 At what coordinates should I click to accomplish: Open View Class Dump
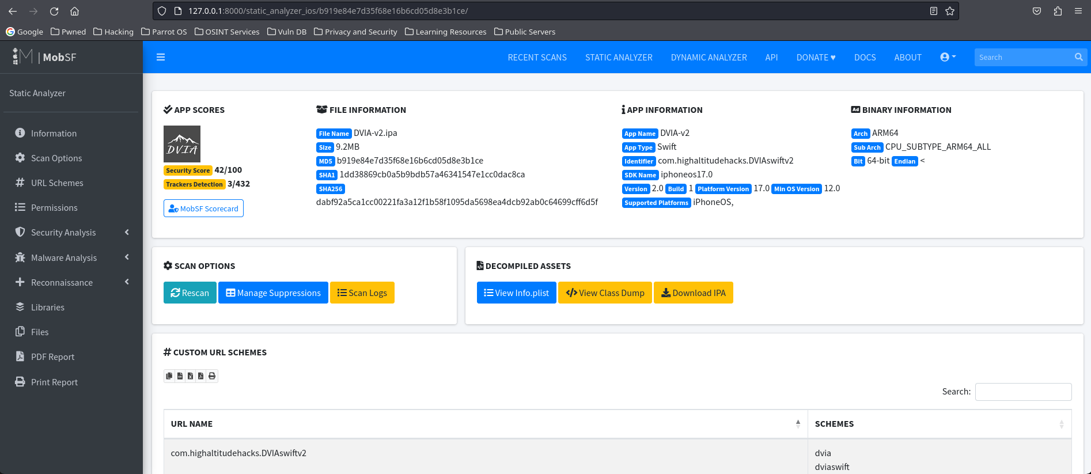click(x=605, y=293)
